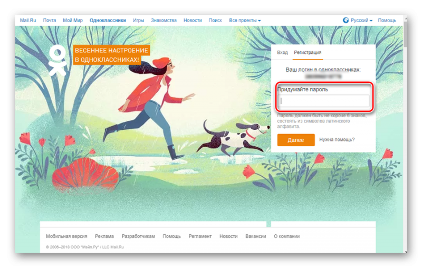Click Игры in the top navigation

click(x=139, y=20)
